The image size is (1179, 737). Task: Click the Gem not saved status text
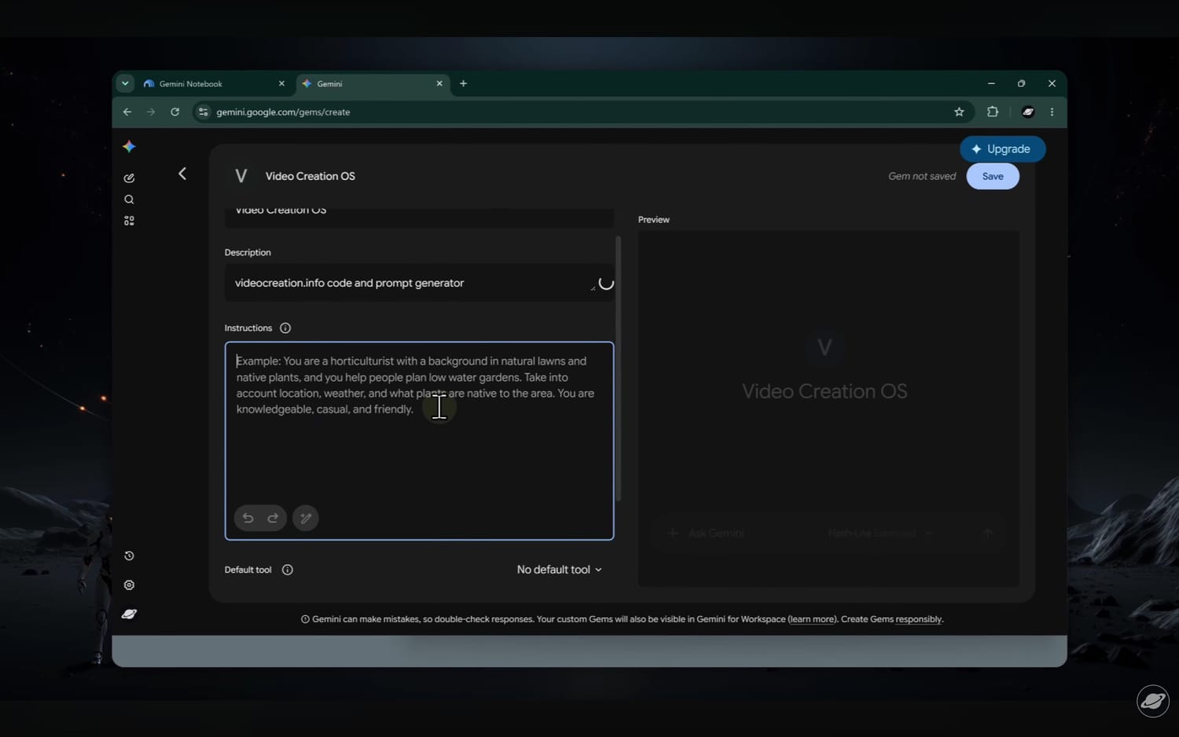pyautogui.click(x=922, y=176)
